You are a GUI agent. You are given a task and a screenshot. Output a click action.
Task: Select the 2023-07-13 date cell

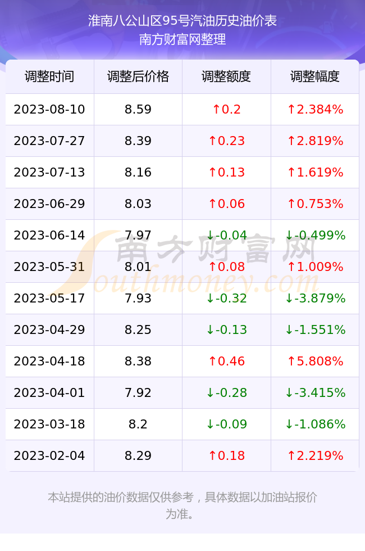(49, 172)
